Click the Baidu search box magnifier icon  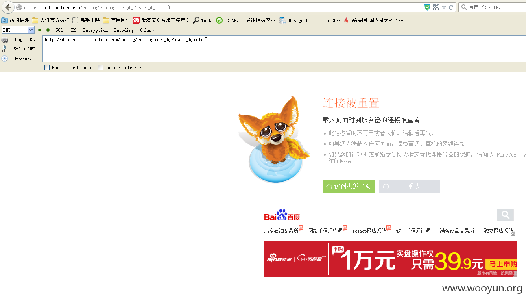point(464,7)
